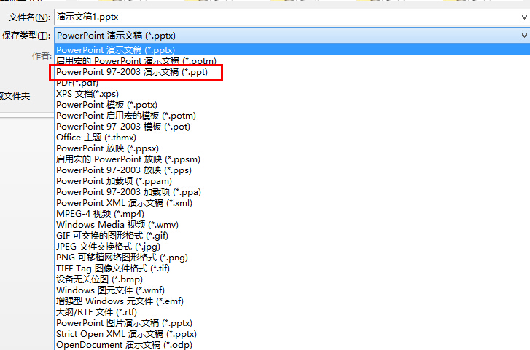Click the 隐藏文件夹 button
This screenshot has height=350, width=530.
click(15, 96)
